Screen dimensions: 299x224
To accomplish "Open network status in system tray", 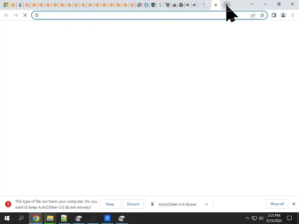I will point(254,218).
